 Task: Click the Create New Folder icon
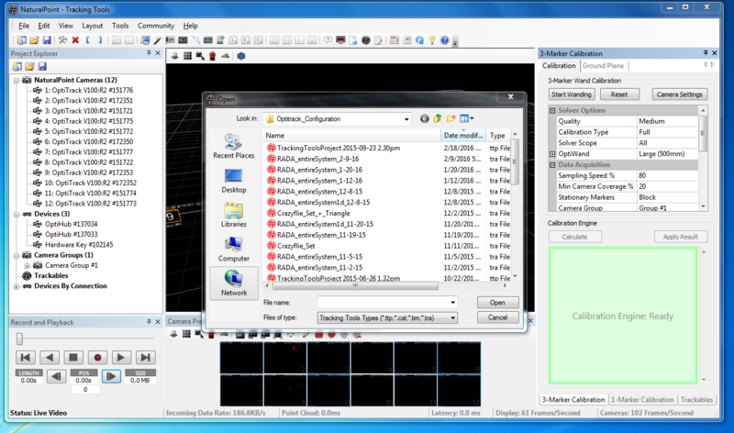(x=451, y=118)
